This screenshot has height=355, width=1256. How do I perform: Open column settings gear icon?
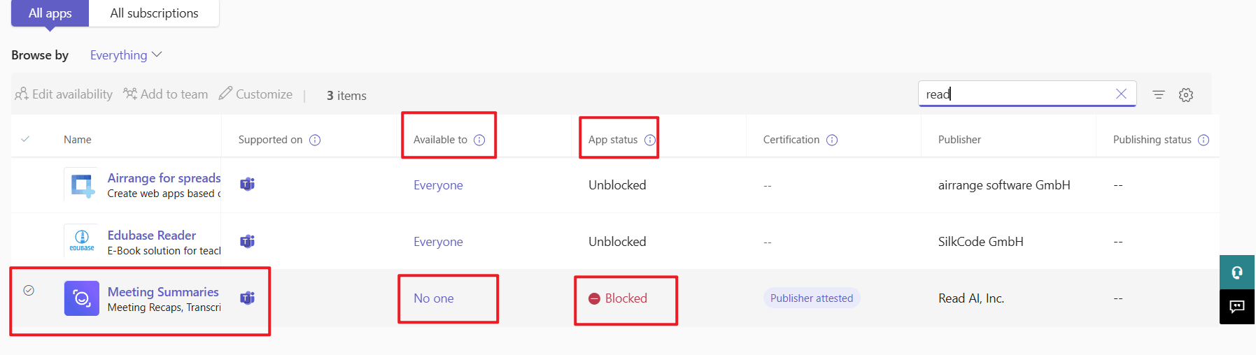[1186, 94]
